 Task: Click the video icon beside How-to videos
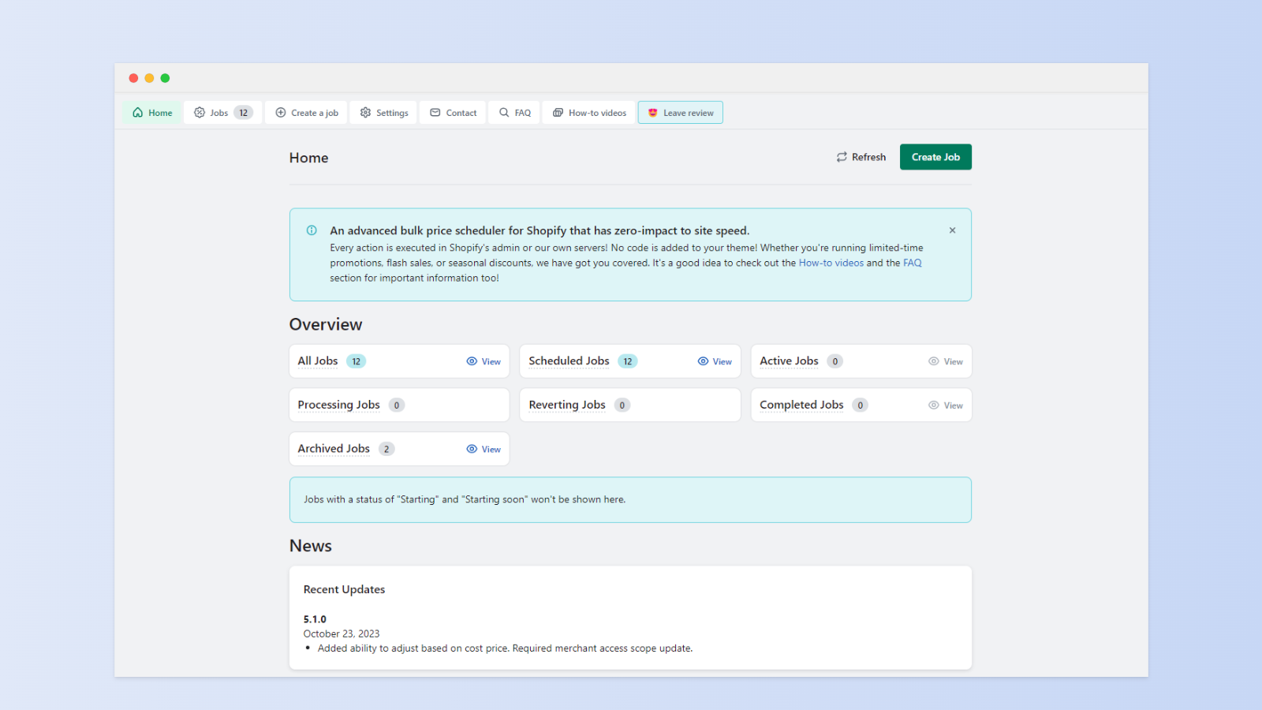pos(558,112)
